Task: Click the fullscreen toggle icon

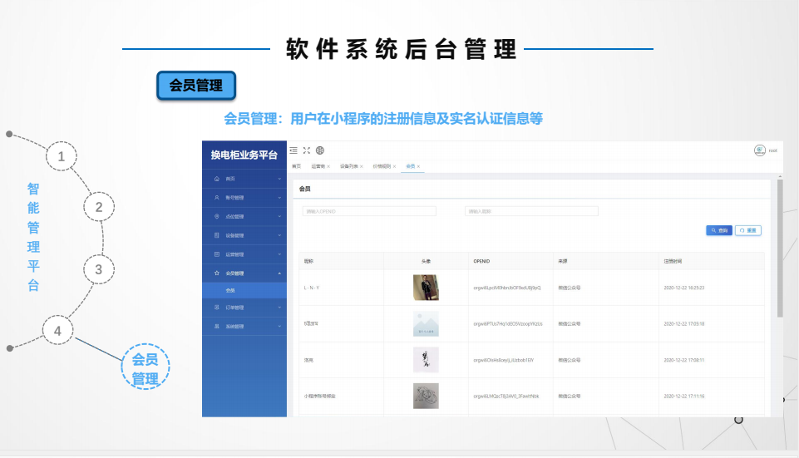Action: (306, 150)
